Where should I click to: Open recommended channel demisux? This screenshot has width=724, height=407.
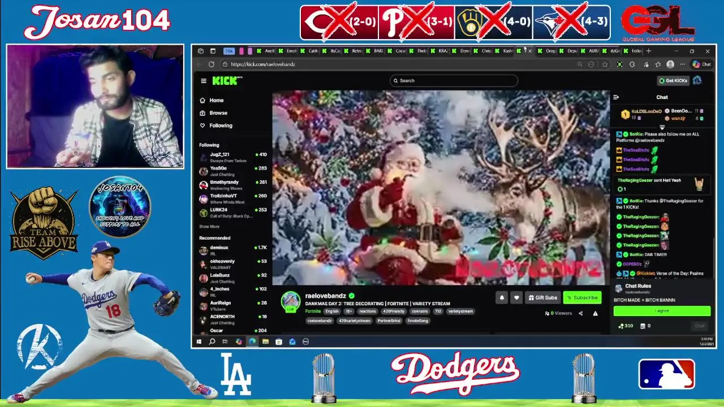(232, 250)
